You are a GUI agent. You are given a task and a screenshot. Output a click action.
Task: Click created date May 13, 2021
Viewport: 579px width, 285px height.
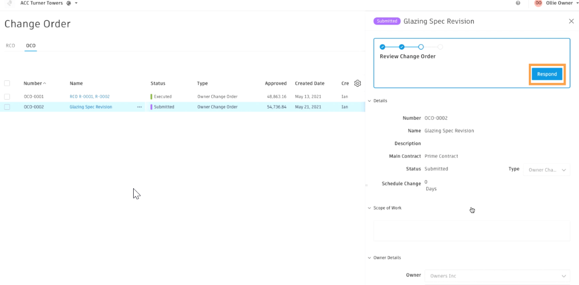point(308,96)
